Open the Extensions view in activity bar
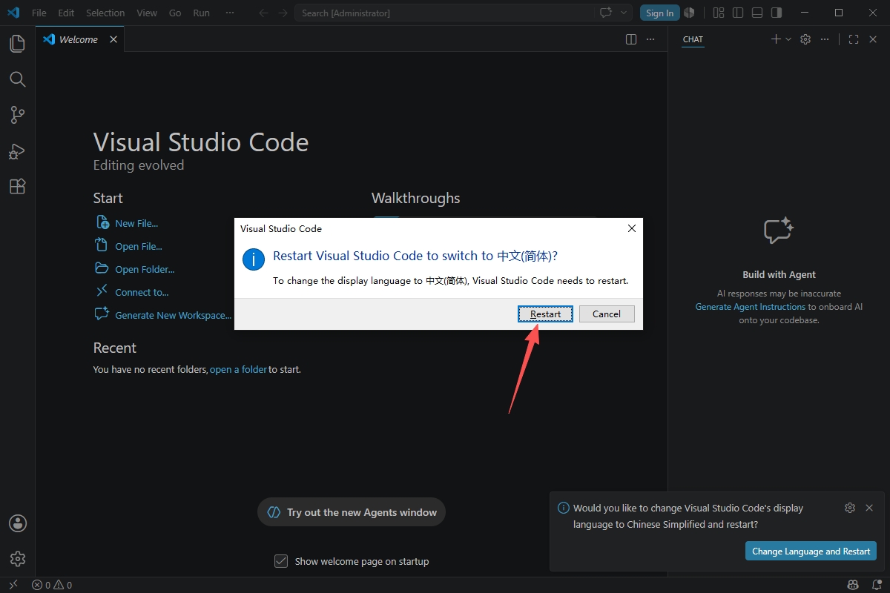This screenshot has height=593, width=890. 17,187
